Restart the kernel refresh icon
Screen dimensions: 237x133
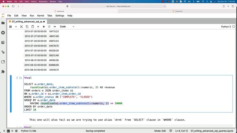tap(49, 27)
